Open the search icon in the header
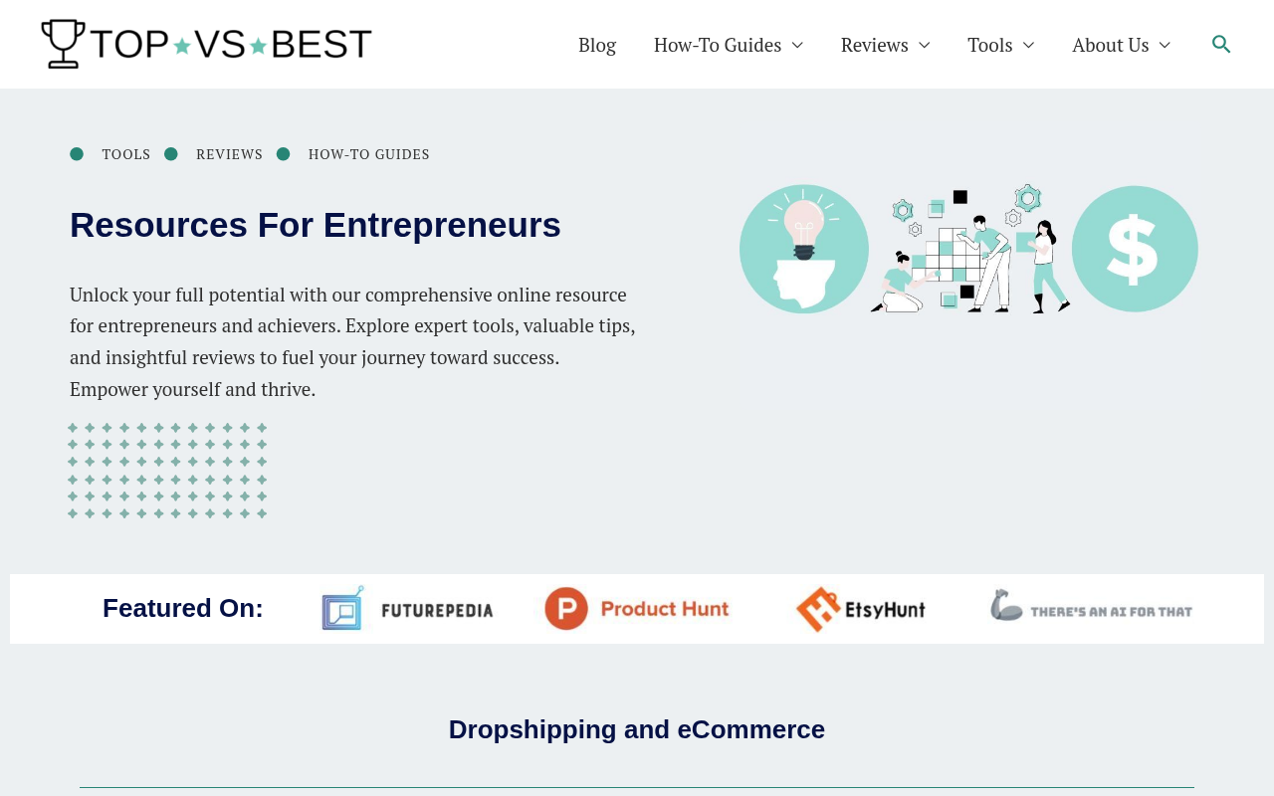The height and width of the screenshot is (796, 1274). (x=1218, y=42)
